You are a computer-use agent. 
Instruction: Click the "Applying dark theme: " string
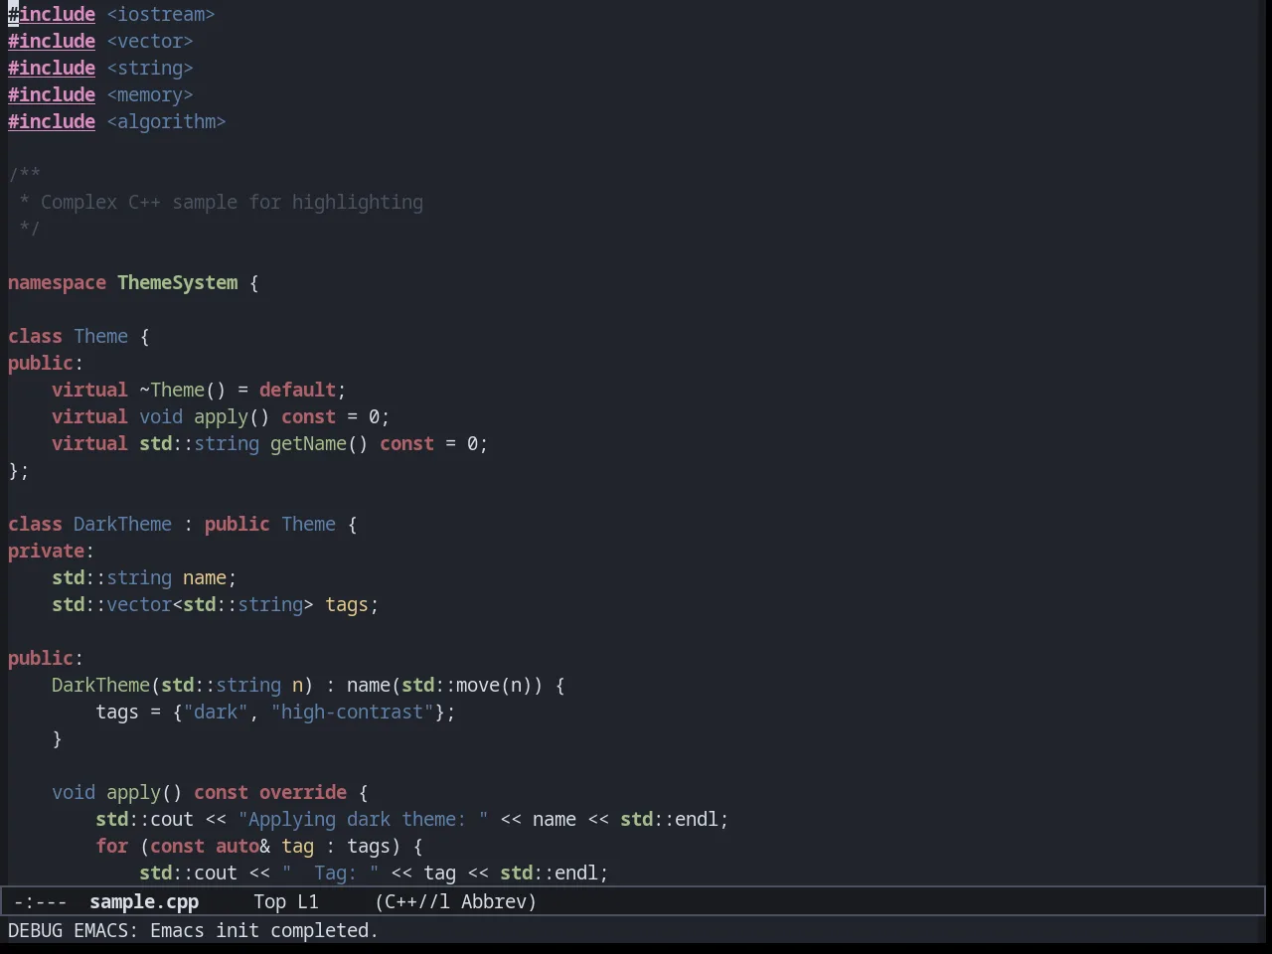click(x=364, y=820)
